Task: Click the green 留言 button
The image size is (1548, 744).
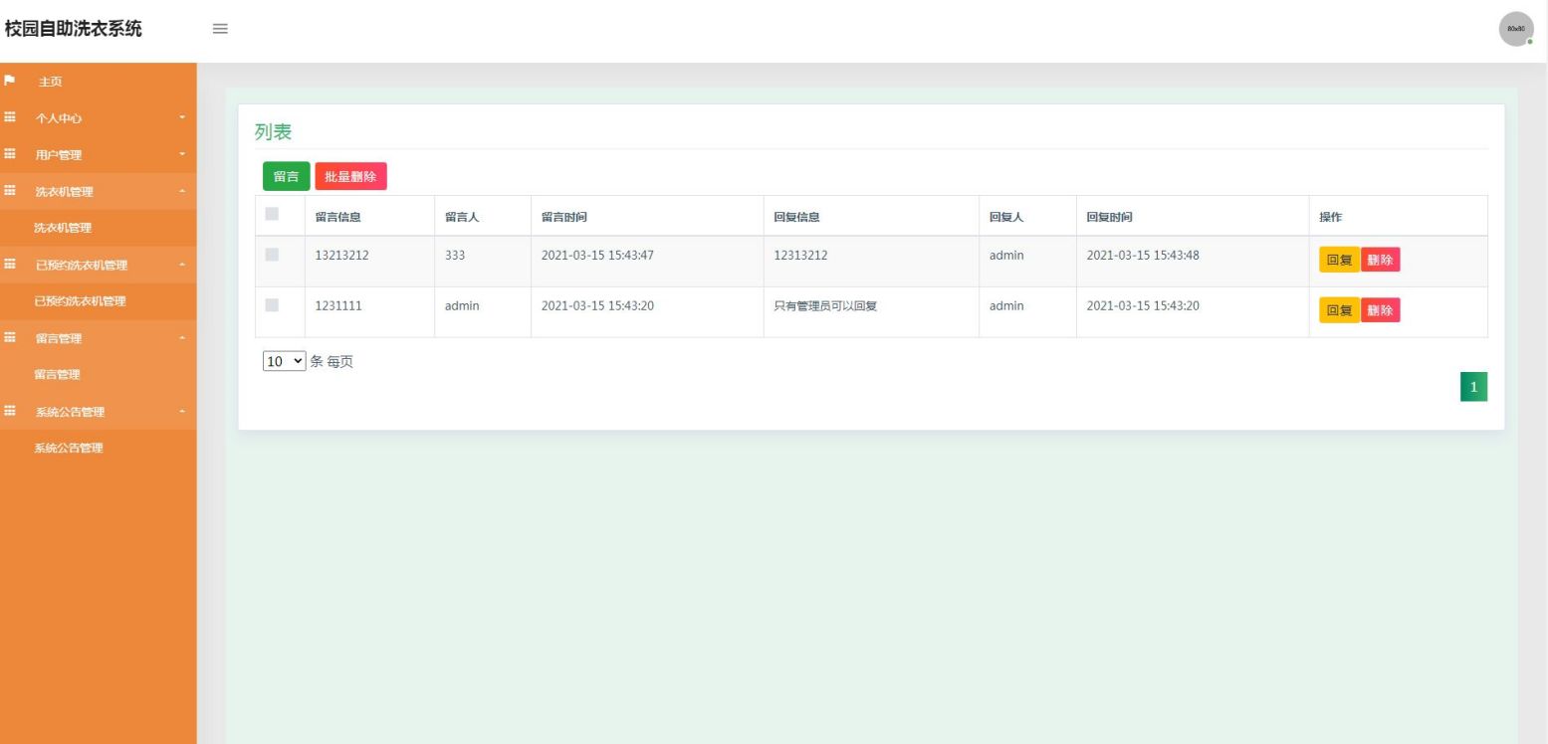Action: (287, 176)
